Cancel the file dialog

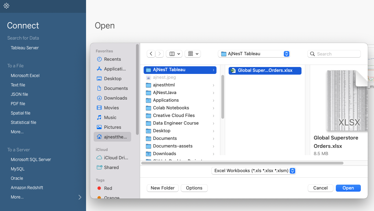(x=320, y=188)
